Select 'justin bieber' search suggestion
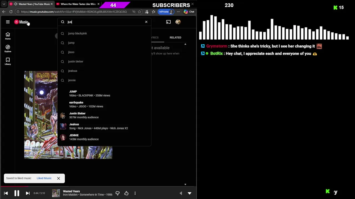This screenshot has height=199, width=355. 104,62
